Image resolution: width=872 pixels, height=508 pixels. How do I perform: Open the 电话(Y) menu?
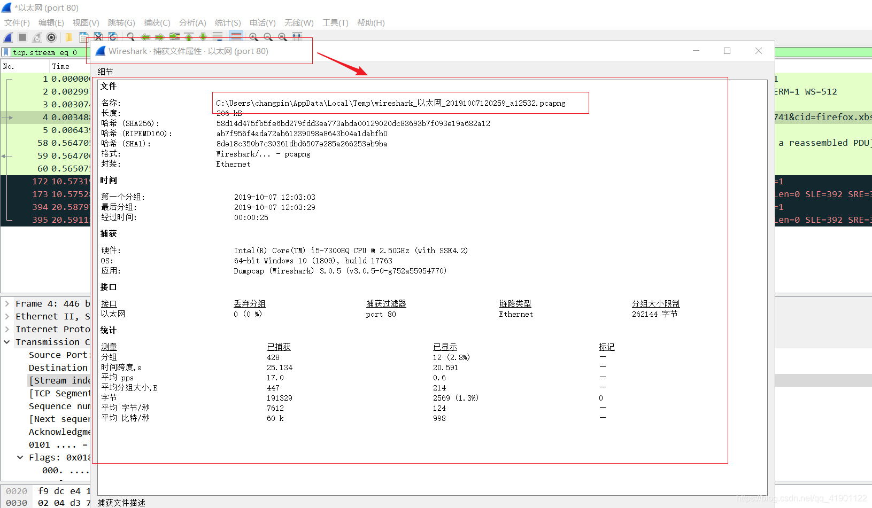point(263,23)
